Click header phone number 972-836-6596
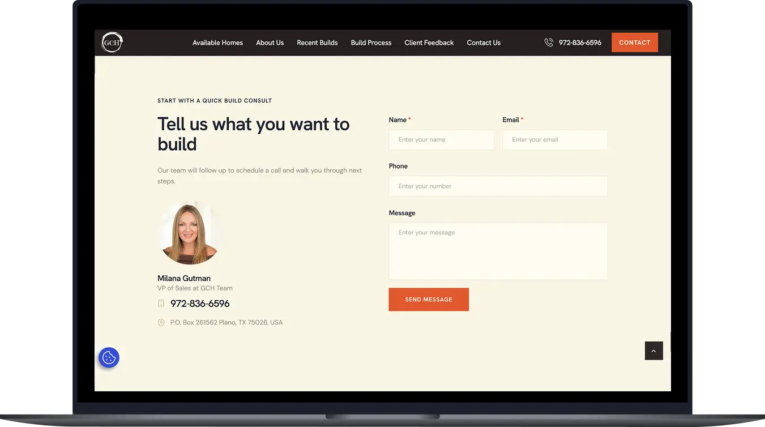The image size is (765, 427). [580, 42]
